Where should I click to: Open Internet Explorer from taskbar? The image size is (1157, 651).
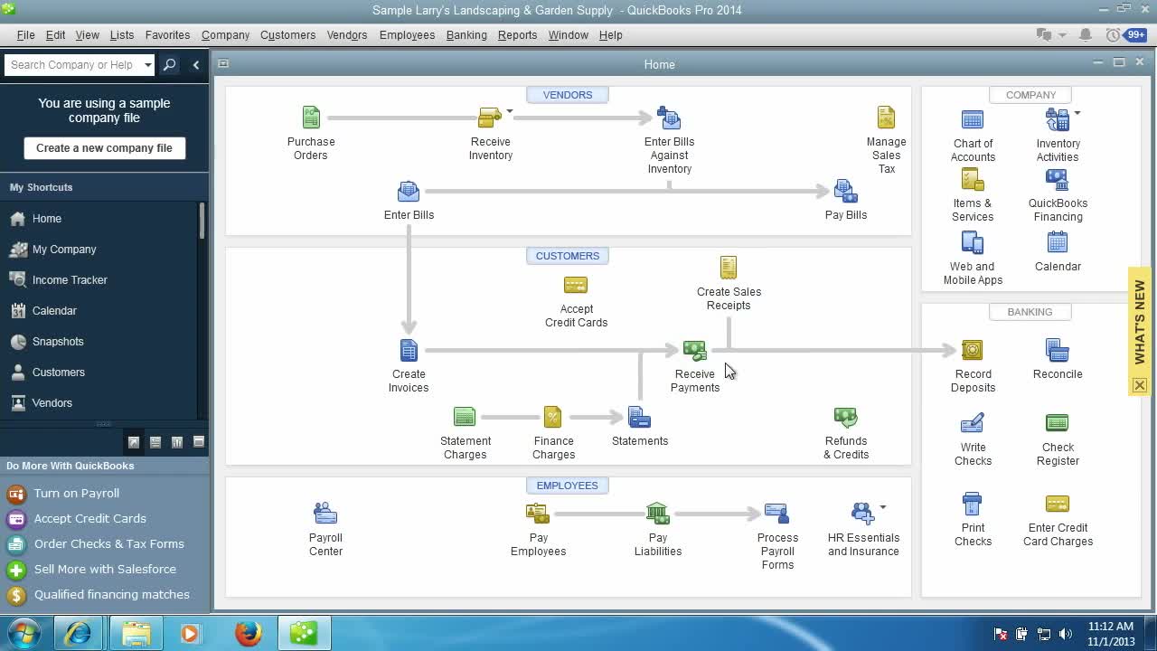[x=79, y=633]
